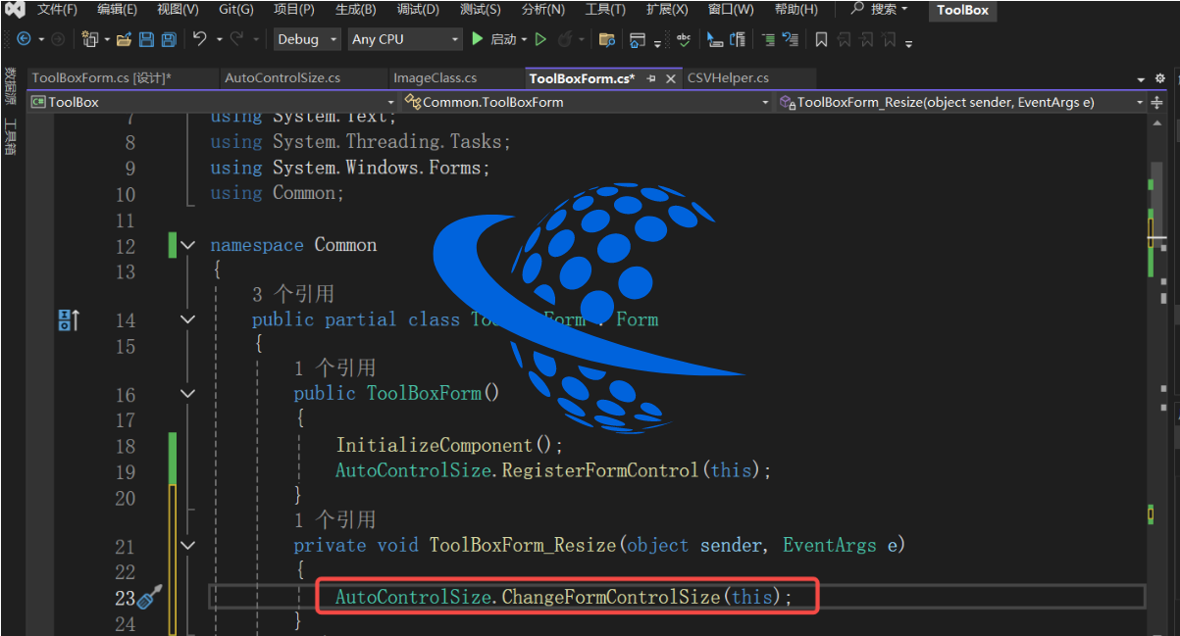The image size is (1180, 636).
Task: Open the Common.ToolBoxForm type dropdown
Action: click(587, 102)
